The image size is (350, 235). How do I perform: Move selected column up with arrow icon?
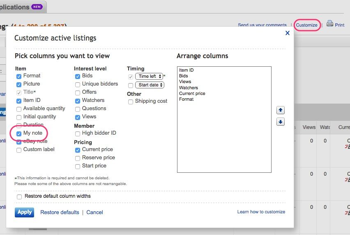click(x=281, y=110)
